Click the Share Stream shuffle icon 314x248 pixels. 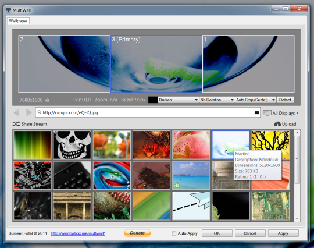(16, 124)
